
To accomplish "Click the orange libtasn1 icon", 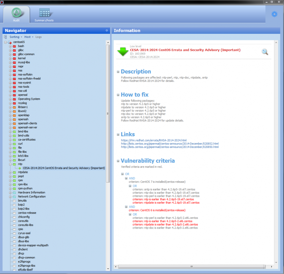I will coord(14,107).
